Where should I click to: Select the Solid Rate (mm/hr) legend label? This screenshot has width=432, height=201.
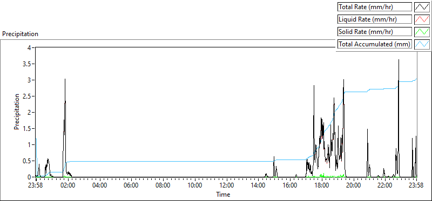(x=375, y=32)
